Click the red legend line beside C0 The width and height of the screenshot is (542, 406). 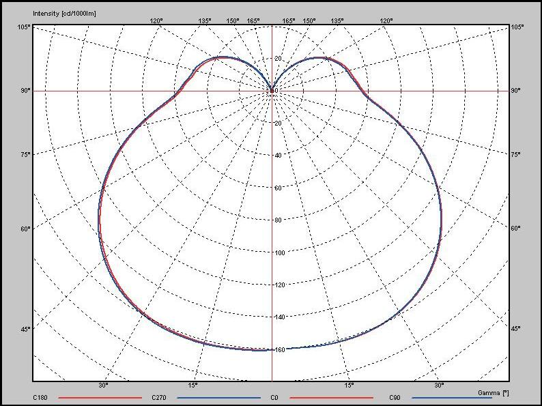[x=332, y=398]
